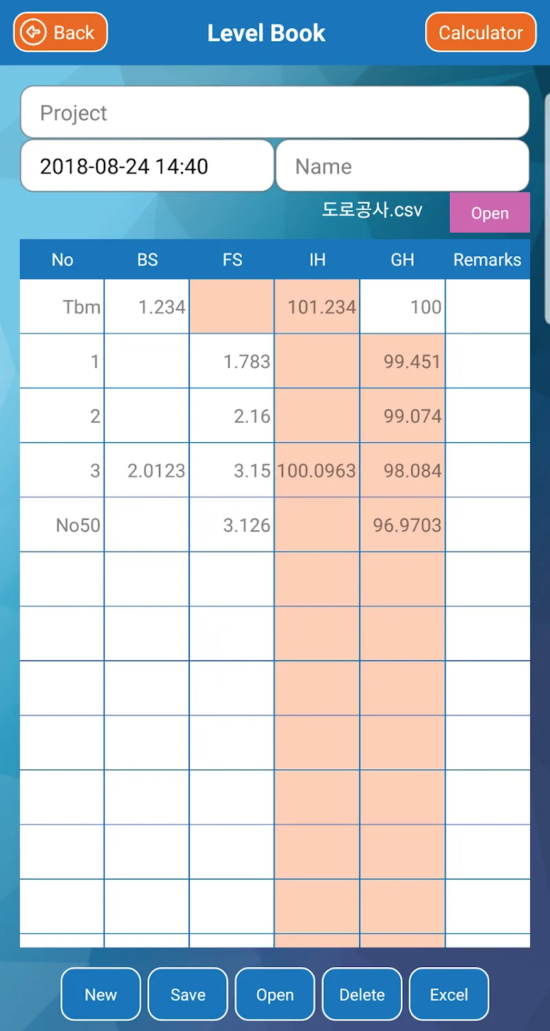
Task: Click the FS cell showing 1.783
Action: coord(232,361)
